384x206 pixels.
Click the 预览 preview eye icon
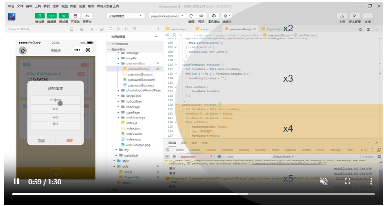pos(201,16)
